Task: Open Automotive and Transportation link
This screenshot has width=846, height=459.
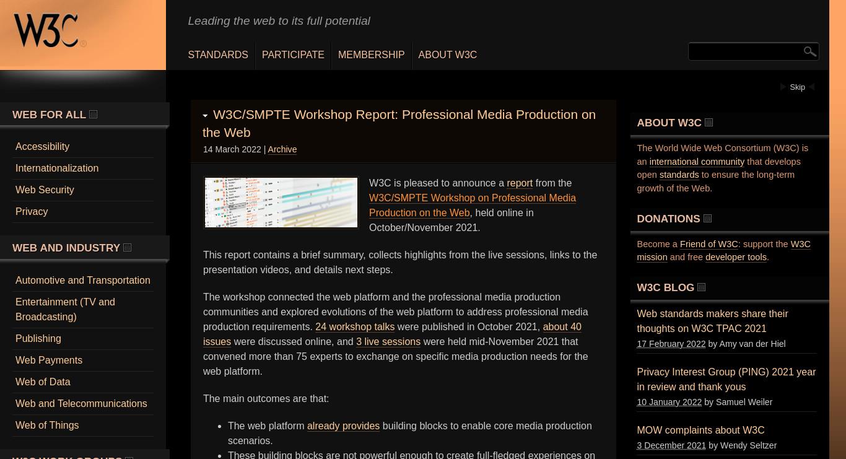Action: (83, 280)
